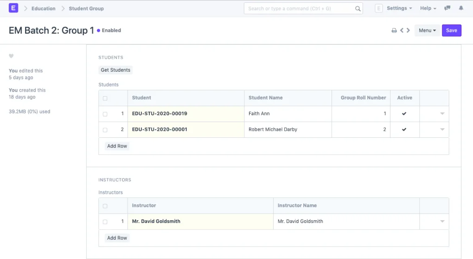This screenshot has width=473, height=259.
Task: Click the Robert Michael Darby name cell
Action: pyautogui.click(x=288, y=129)
